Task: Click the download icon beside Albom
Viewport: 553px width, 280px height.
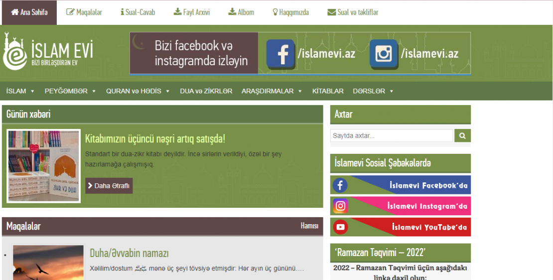Action: [x=232, y=12]
